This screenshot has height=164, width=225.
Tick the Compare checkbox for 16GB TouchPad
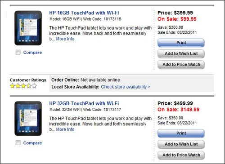point(18,52)
